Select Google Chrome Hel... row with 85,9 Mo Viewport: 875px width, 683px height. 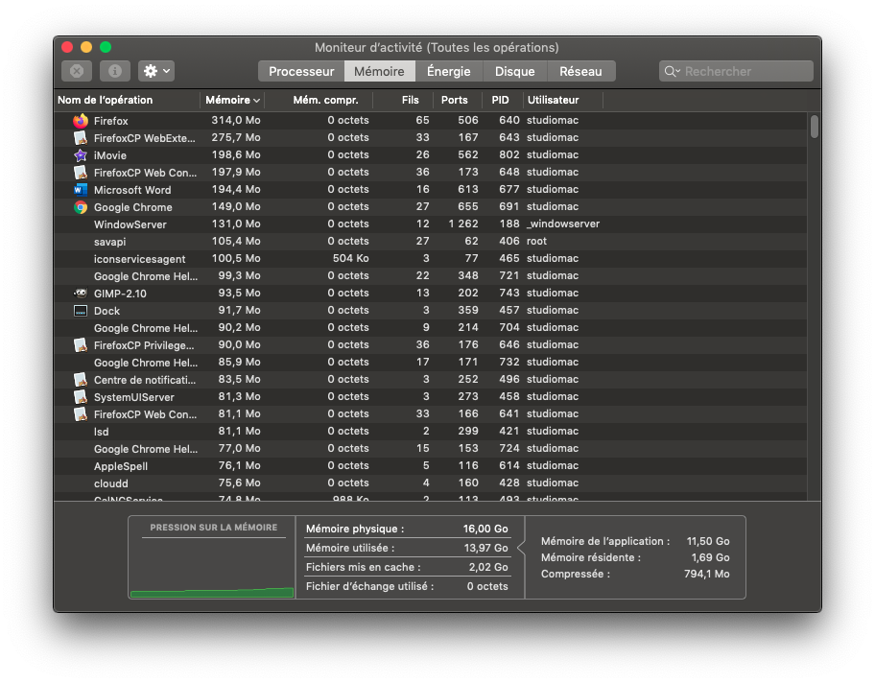click(x=430, y=363)
